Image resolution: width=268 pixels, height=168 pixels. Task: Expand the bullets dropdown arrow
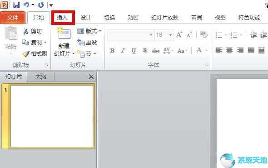[x=226, y=35]
